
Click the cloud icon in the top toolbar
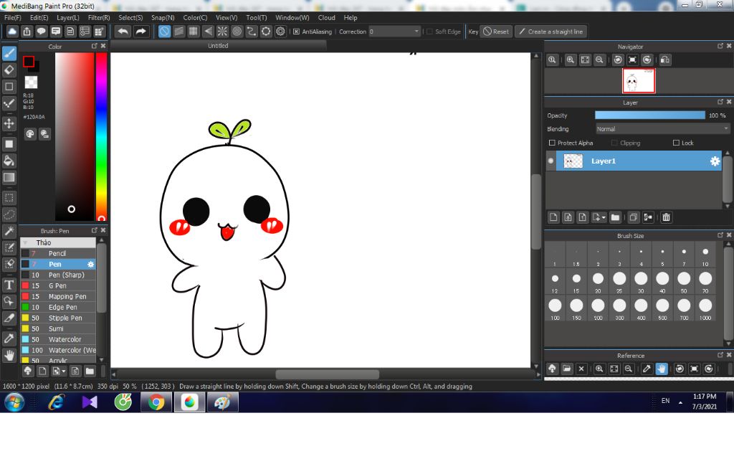tap(12, 32)
